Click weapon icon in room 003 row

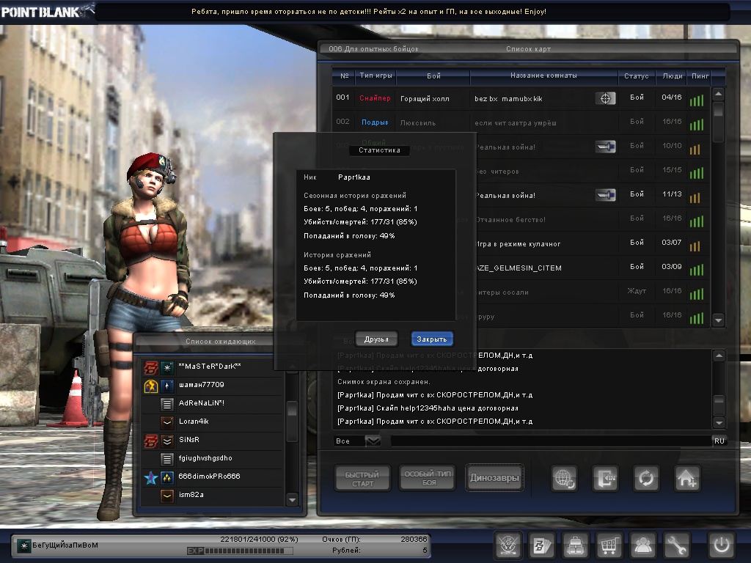[x=605, y=147]
